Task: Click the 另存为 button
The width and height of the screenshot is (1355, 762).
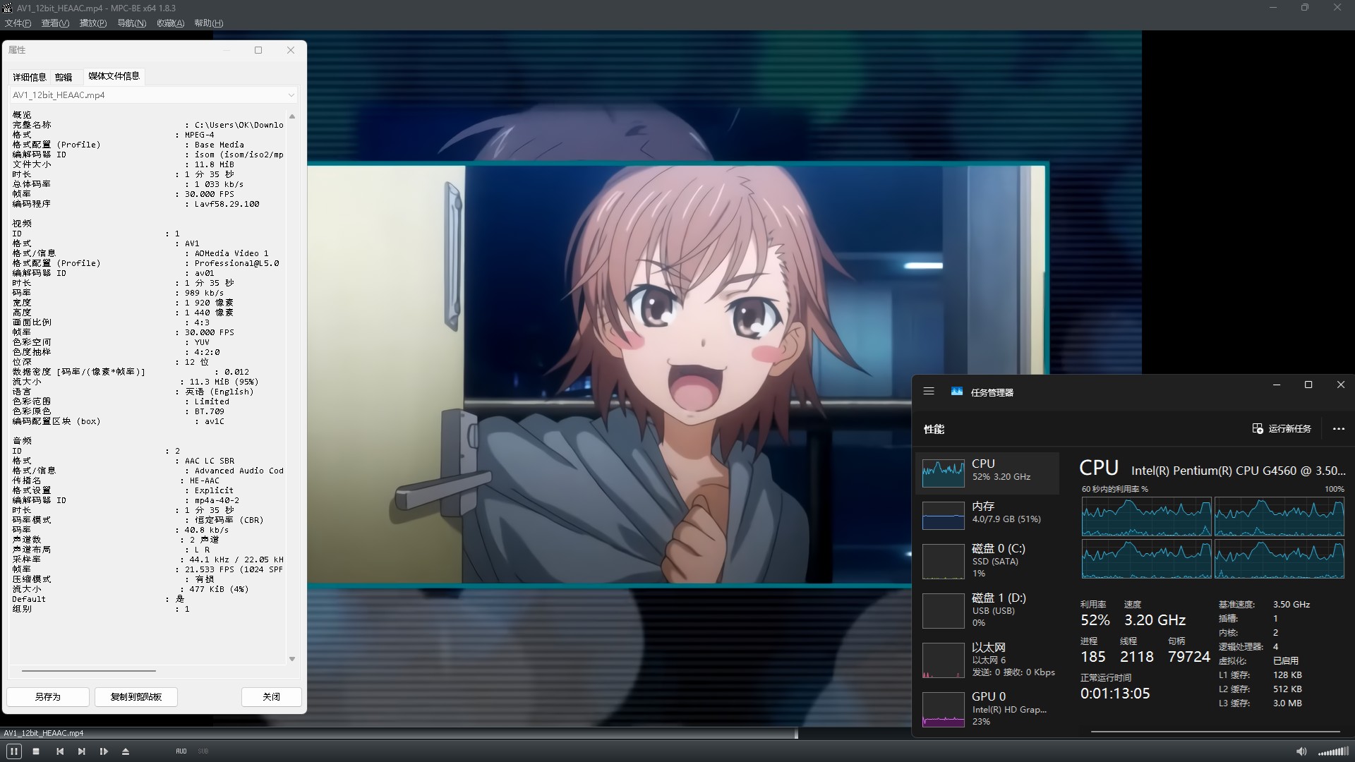Action: tap(48, 696)
